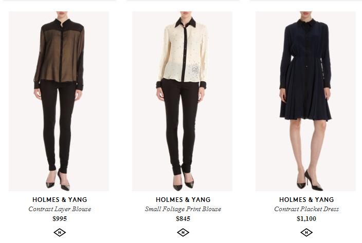Click the navy dress's flared skirt

pos(305,92)
